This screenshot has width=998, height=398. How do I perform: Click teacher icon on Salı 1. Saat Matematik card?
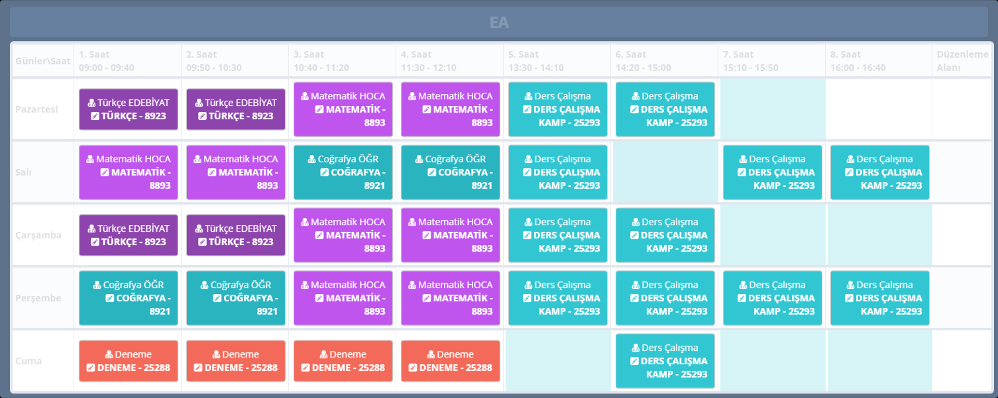pos(91,159)
